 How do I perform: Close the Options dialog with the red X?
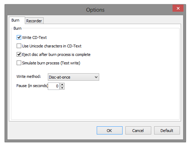click(178, 8)
